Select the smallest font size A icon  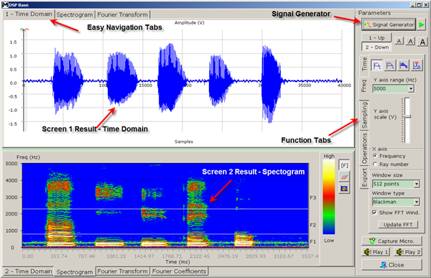399,41
